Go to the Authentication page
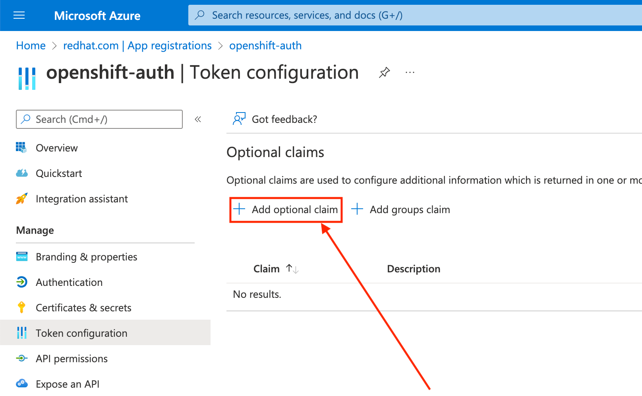642x396 pixels. tap(69, 282)
